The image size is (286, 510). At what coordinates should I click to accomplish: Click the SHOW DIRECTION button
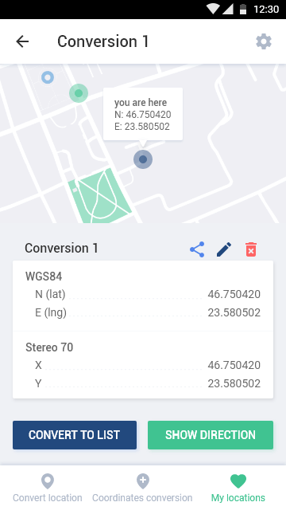coord(211,435)
